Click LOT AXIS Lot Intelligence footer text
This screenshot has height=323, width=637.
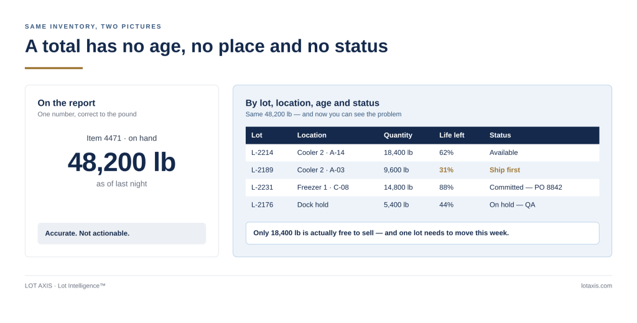click(65, 286)
